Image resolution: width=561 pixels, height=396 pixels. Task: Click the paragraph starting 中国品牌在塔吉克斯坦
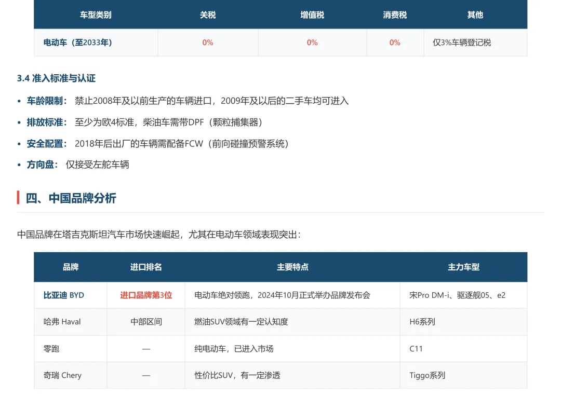coord(159,235)
